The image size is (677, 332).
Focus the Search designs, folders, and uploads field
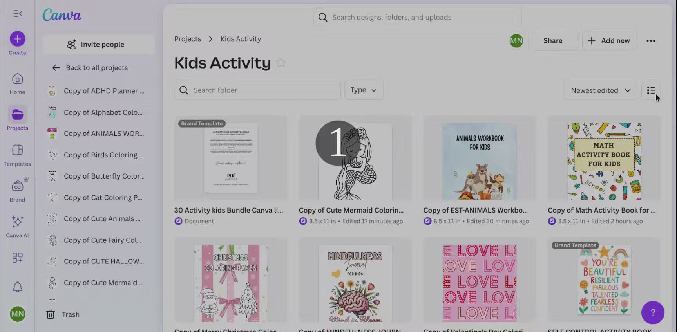pos(417,17)
